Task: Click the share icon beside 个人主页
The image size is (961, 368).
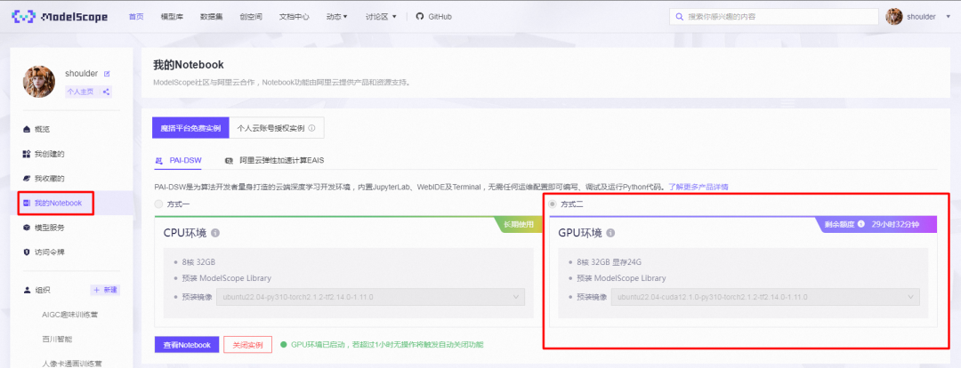Action: [106, 92]
